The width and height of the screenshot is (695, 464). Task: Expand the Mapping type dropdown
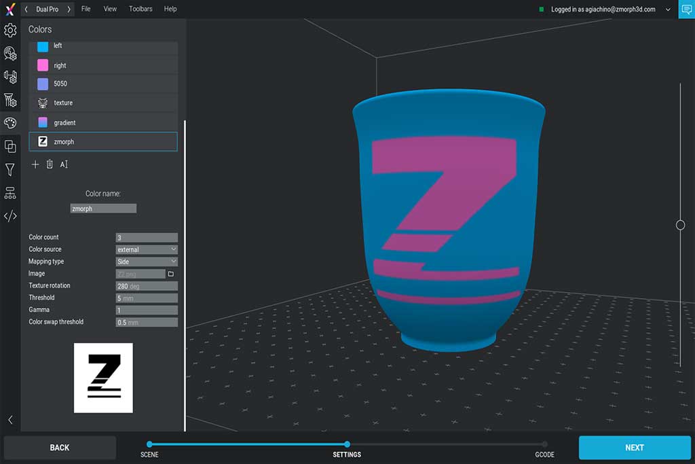click(x=147, y=262)
